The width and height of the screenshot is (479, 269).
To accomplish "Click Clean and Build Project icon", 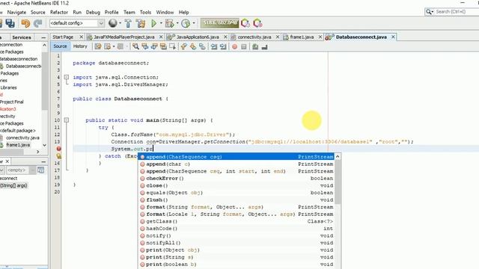I will 141,23.
